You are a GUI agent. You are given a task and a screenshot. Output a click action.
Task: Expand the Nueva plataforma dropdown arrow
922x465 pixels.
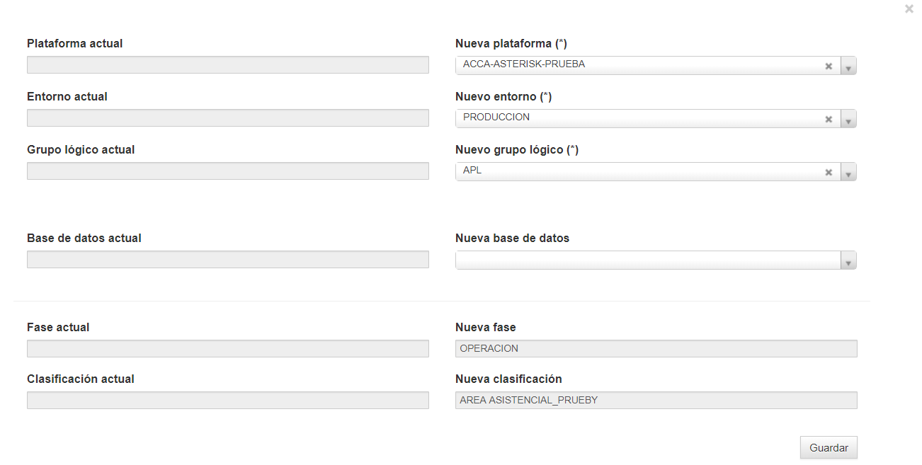point(848,66)
